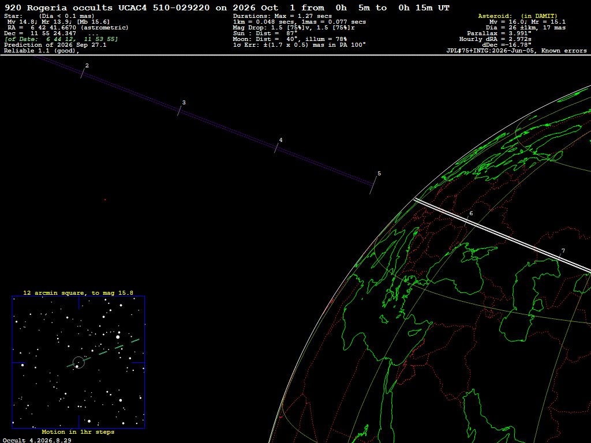Image resolution: width=591 pixels, height=443 pixels.
Task: Click the green 'of Date' coordinates line
Action: point(61,39)
